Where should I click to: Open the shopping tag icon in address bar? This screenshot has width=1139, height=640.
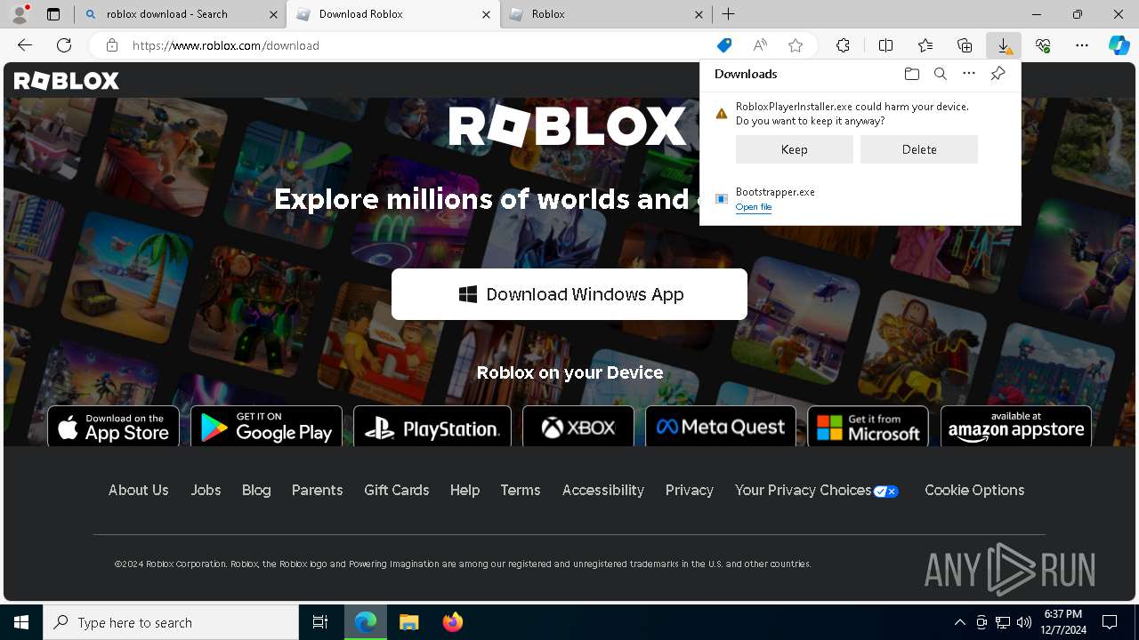pos(724,45)
